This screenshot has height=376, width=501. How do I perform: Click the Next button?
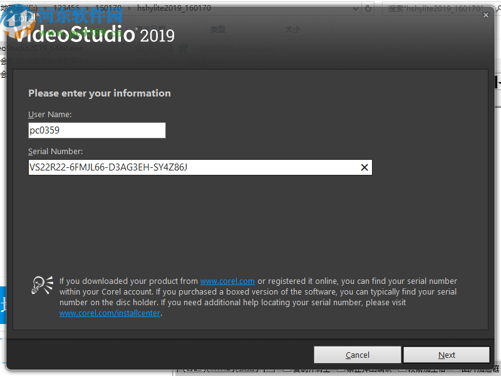(447, 355)
